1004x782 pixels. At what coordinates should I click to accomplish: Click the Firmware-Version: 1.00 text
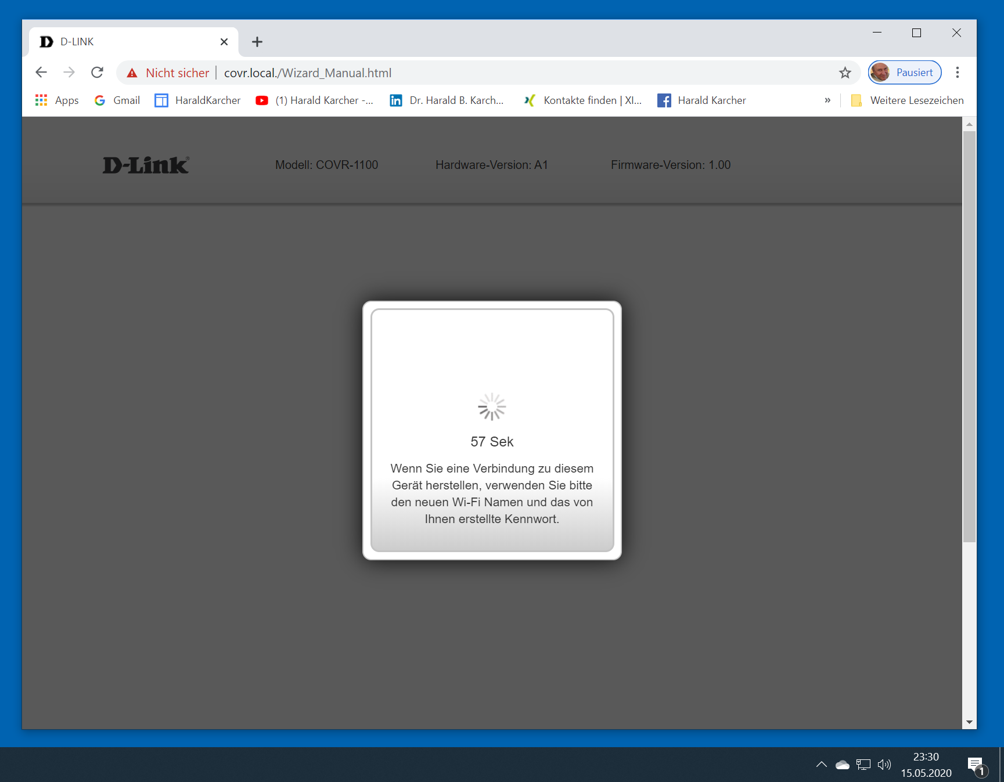(x=671, y=165)
